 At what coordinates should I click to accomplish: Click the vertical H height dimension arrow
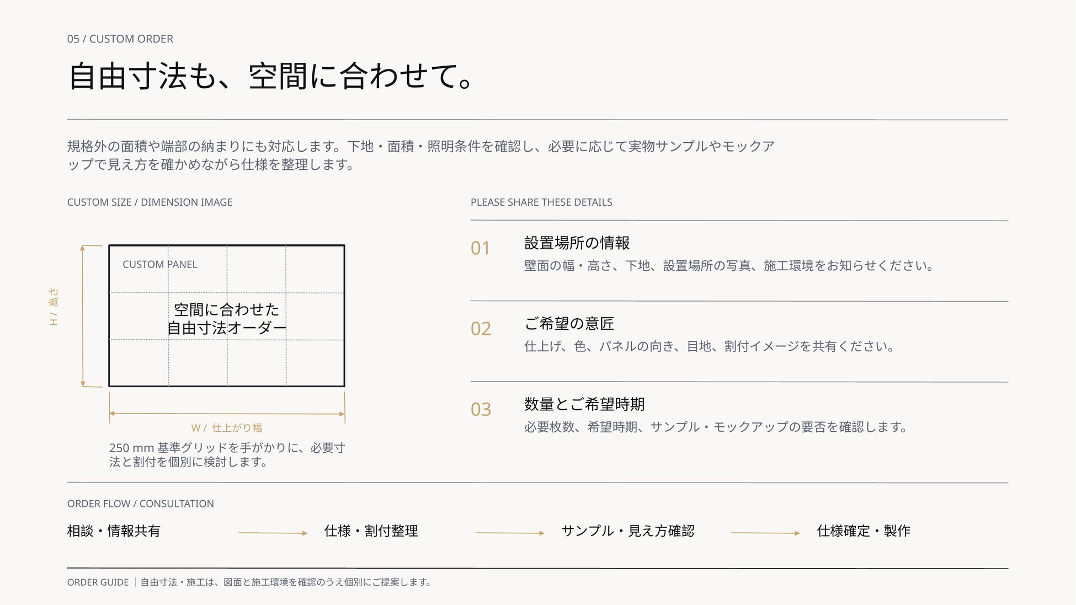coord(83,315)
